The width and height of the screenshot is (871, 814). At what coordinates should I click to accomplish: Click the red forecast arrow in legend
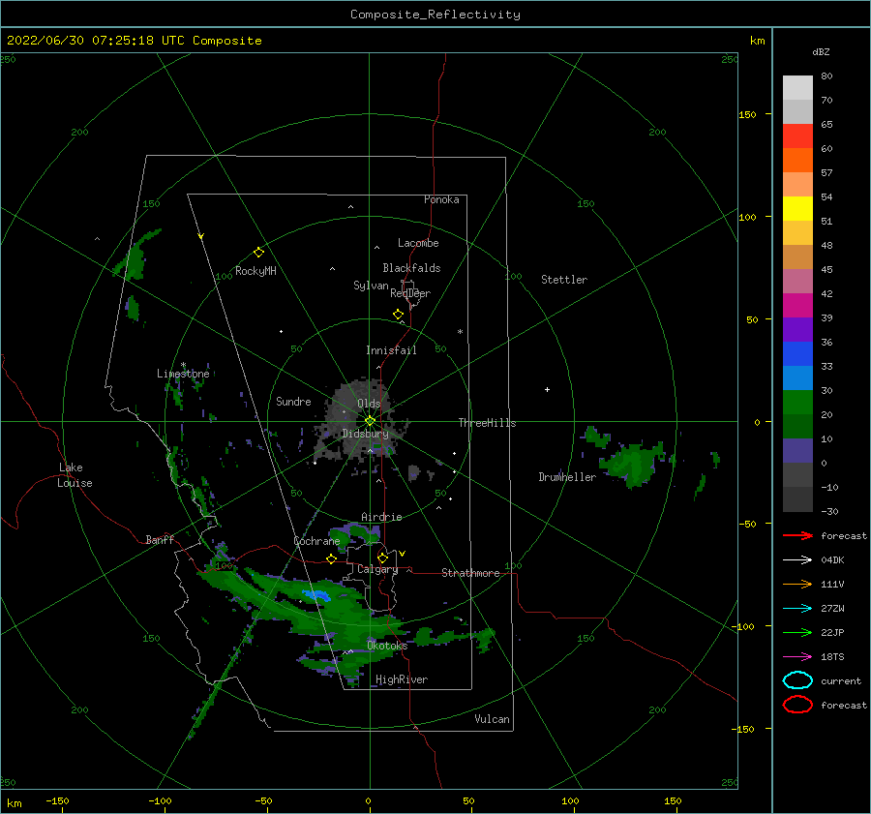pos(797,535)
